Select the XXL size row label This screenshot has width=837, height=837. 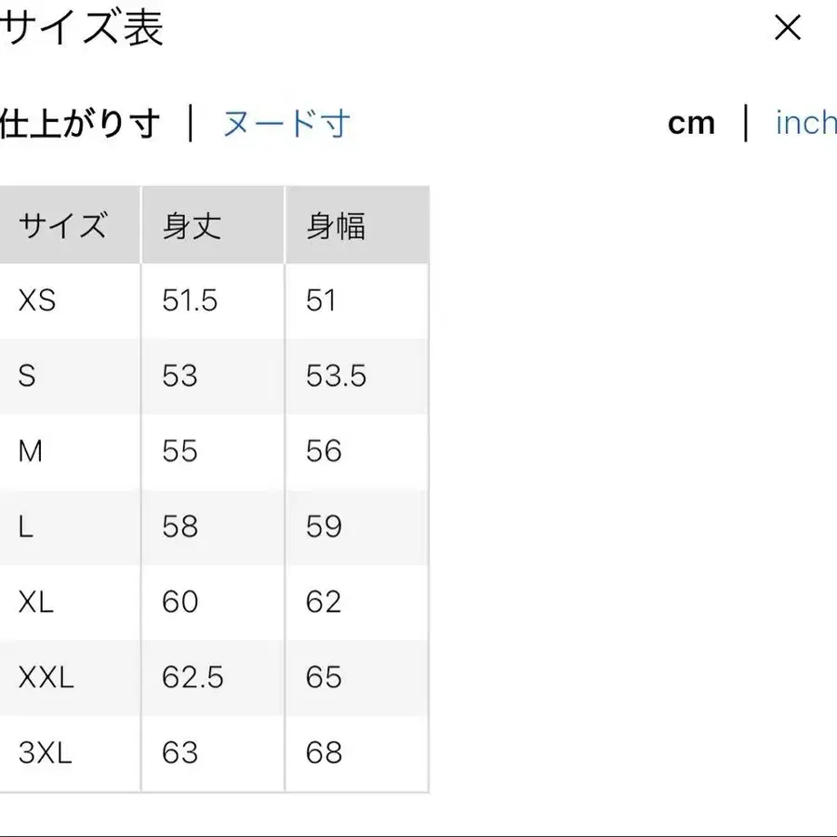pos(46,677)
